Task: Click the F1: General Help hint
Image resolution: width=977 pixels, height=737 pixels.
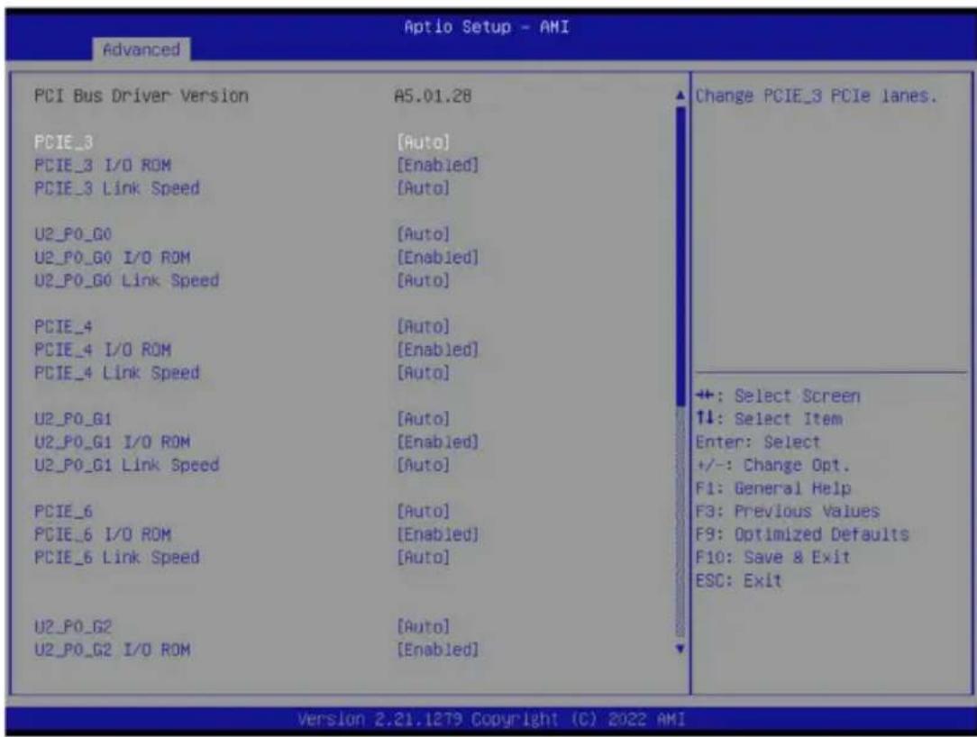Action: 773,488
